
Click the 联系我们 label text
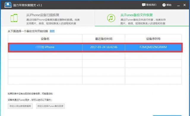151,5
